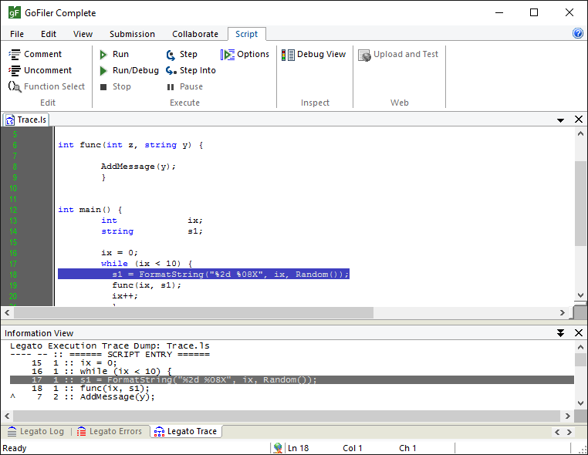
Task: Click highlighted FormatString code line 18
Action: [204, 275]
